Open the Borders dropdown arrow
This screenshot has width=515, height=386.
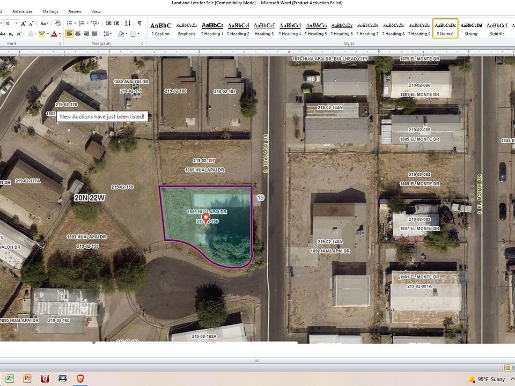click(138, 33)
